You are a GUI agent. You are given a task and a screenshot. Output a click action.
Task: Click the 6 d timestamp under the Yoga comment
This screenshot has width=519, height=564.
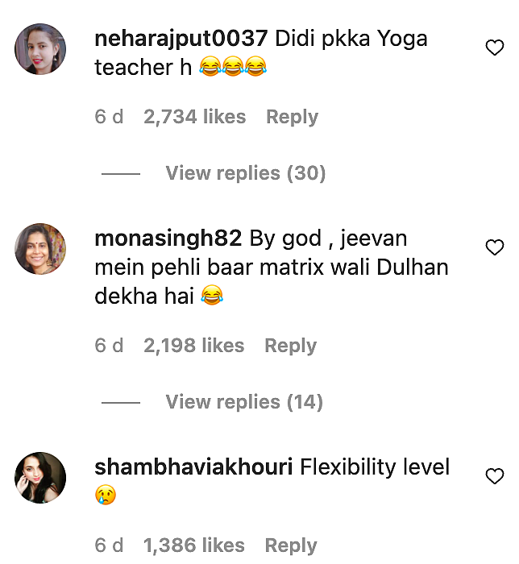pyautogui.click(x=109, y=117)
